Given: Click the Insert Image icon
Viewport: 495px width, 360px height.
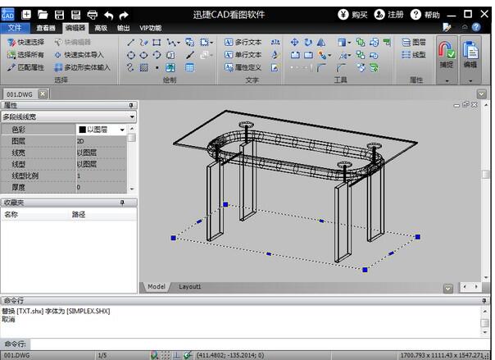Looking at the screenshot, I should pyautogui.click(x=170, y=67).
